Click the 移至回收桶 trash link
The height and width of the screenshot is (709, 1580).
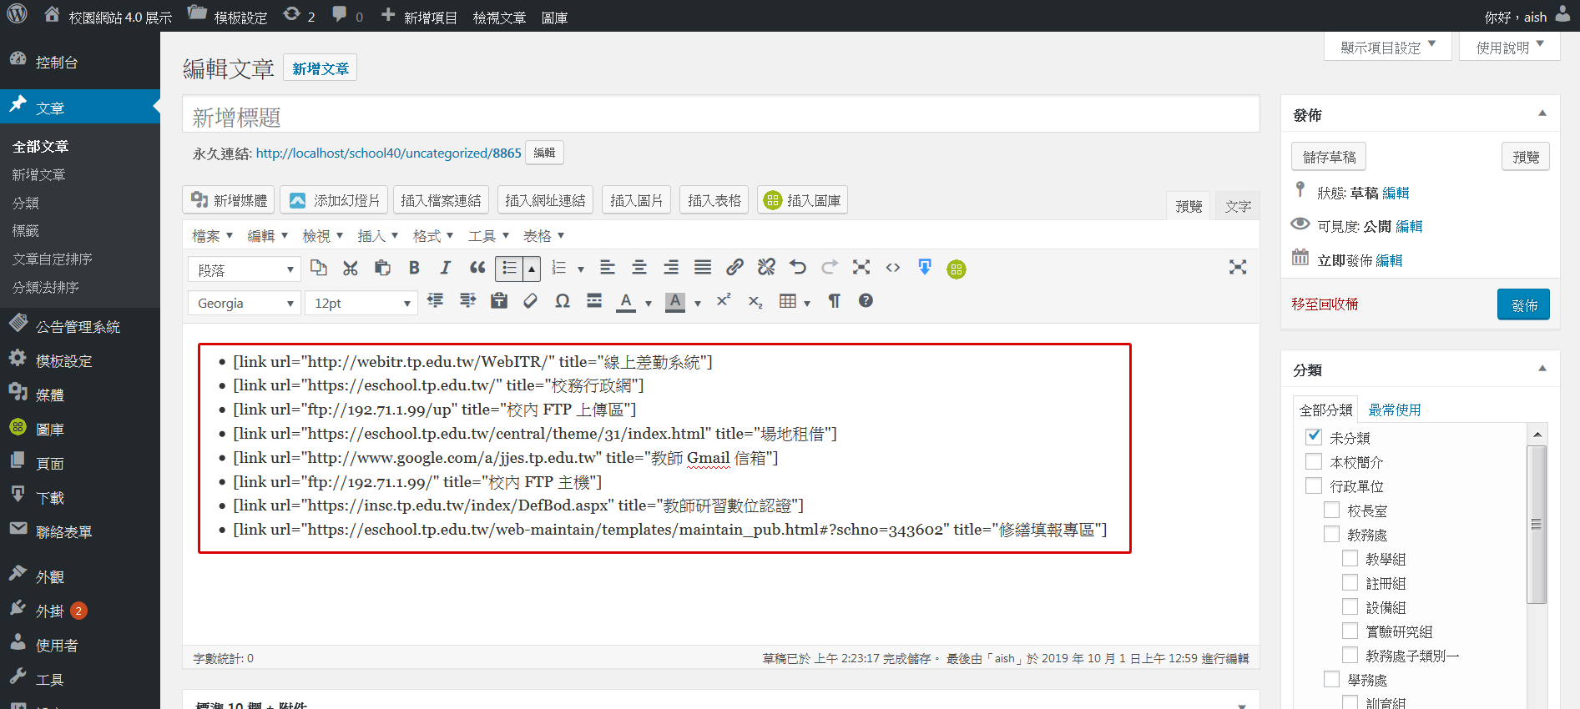point(1325,304)
